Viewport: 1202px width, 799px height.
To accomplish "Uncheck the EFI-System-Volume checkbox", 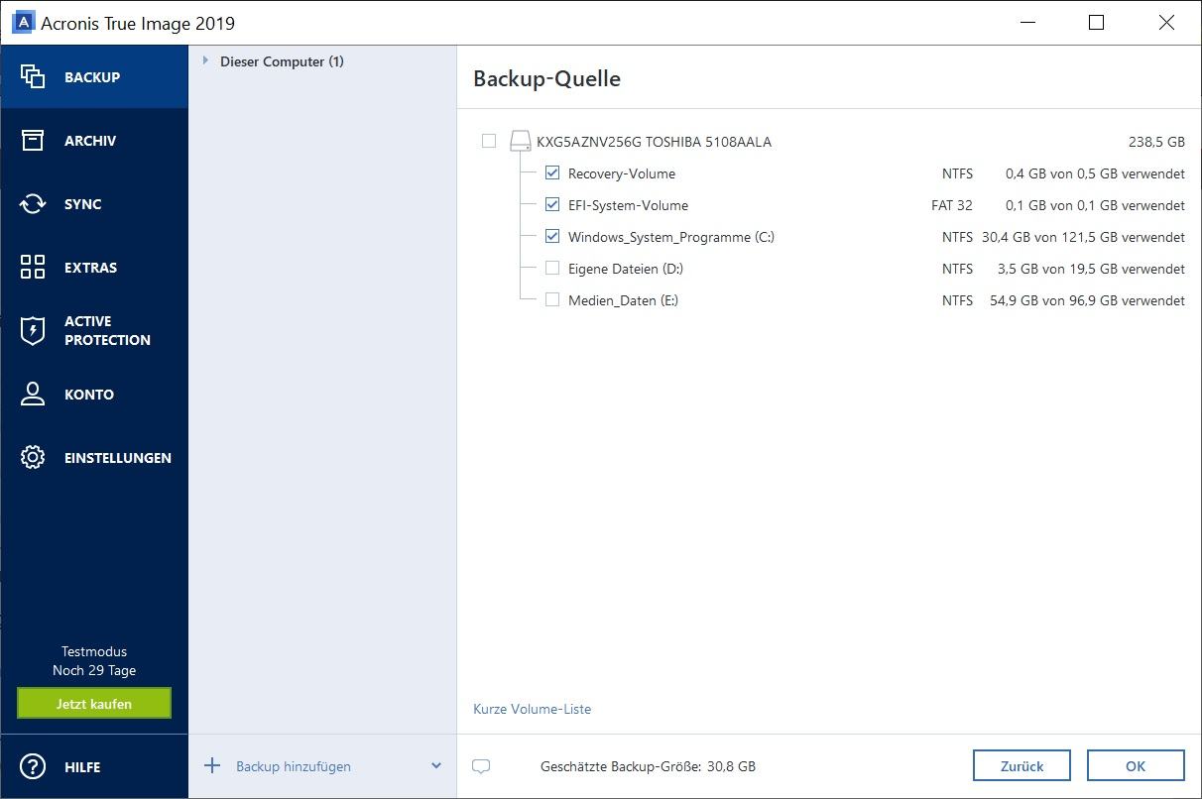I will coord(552,205).
